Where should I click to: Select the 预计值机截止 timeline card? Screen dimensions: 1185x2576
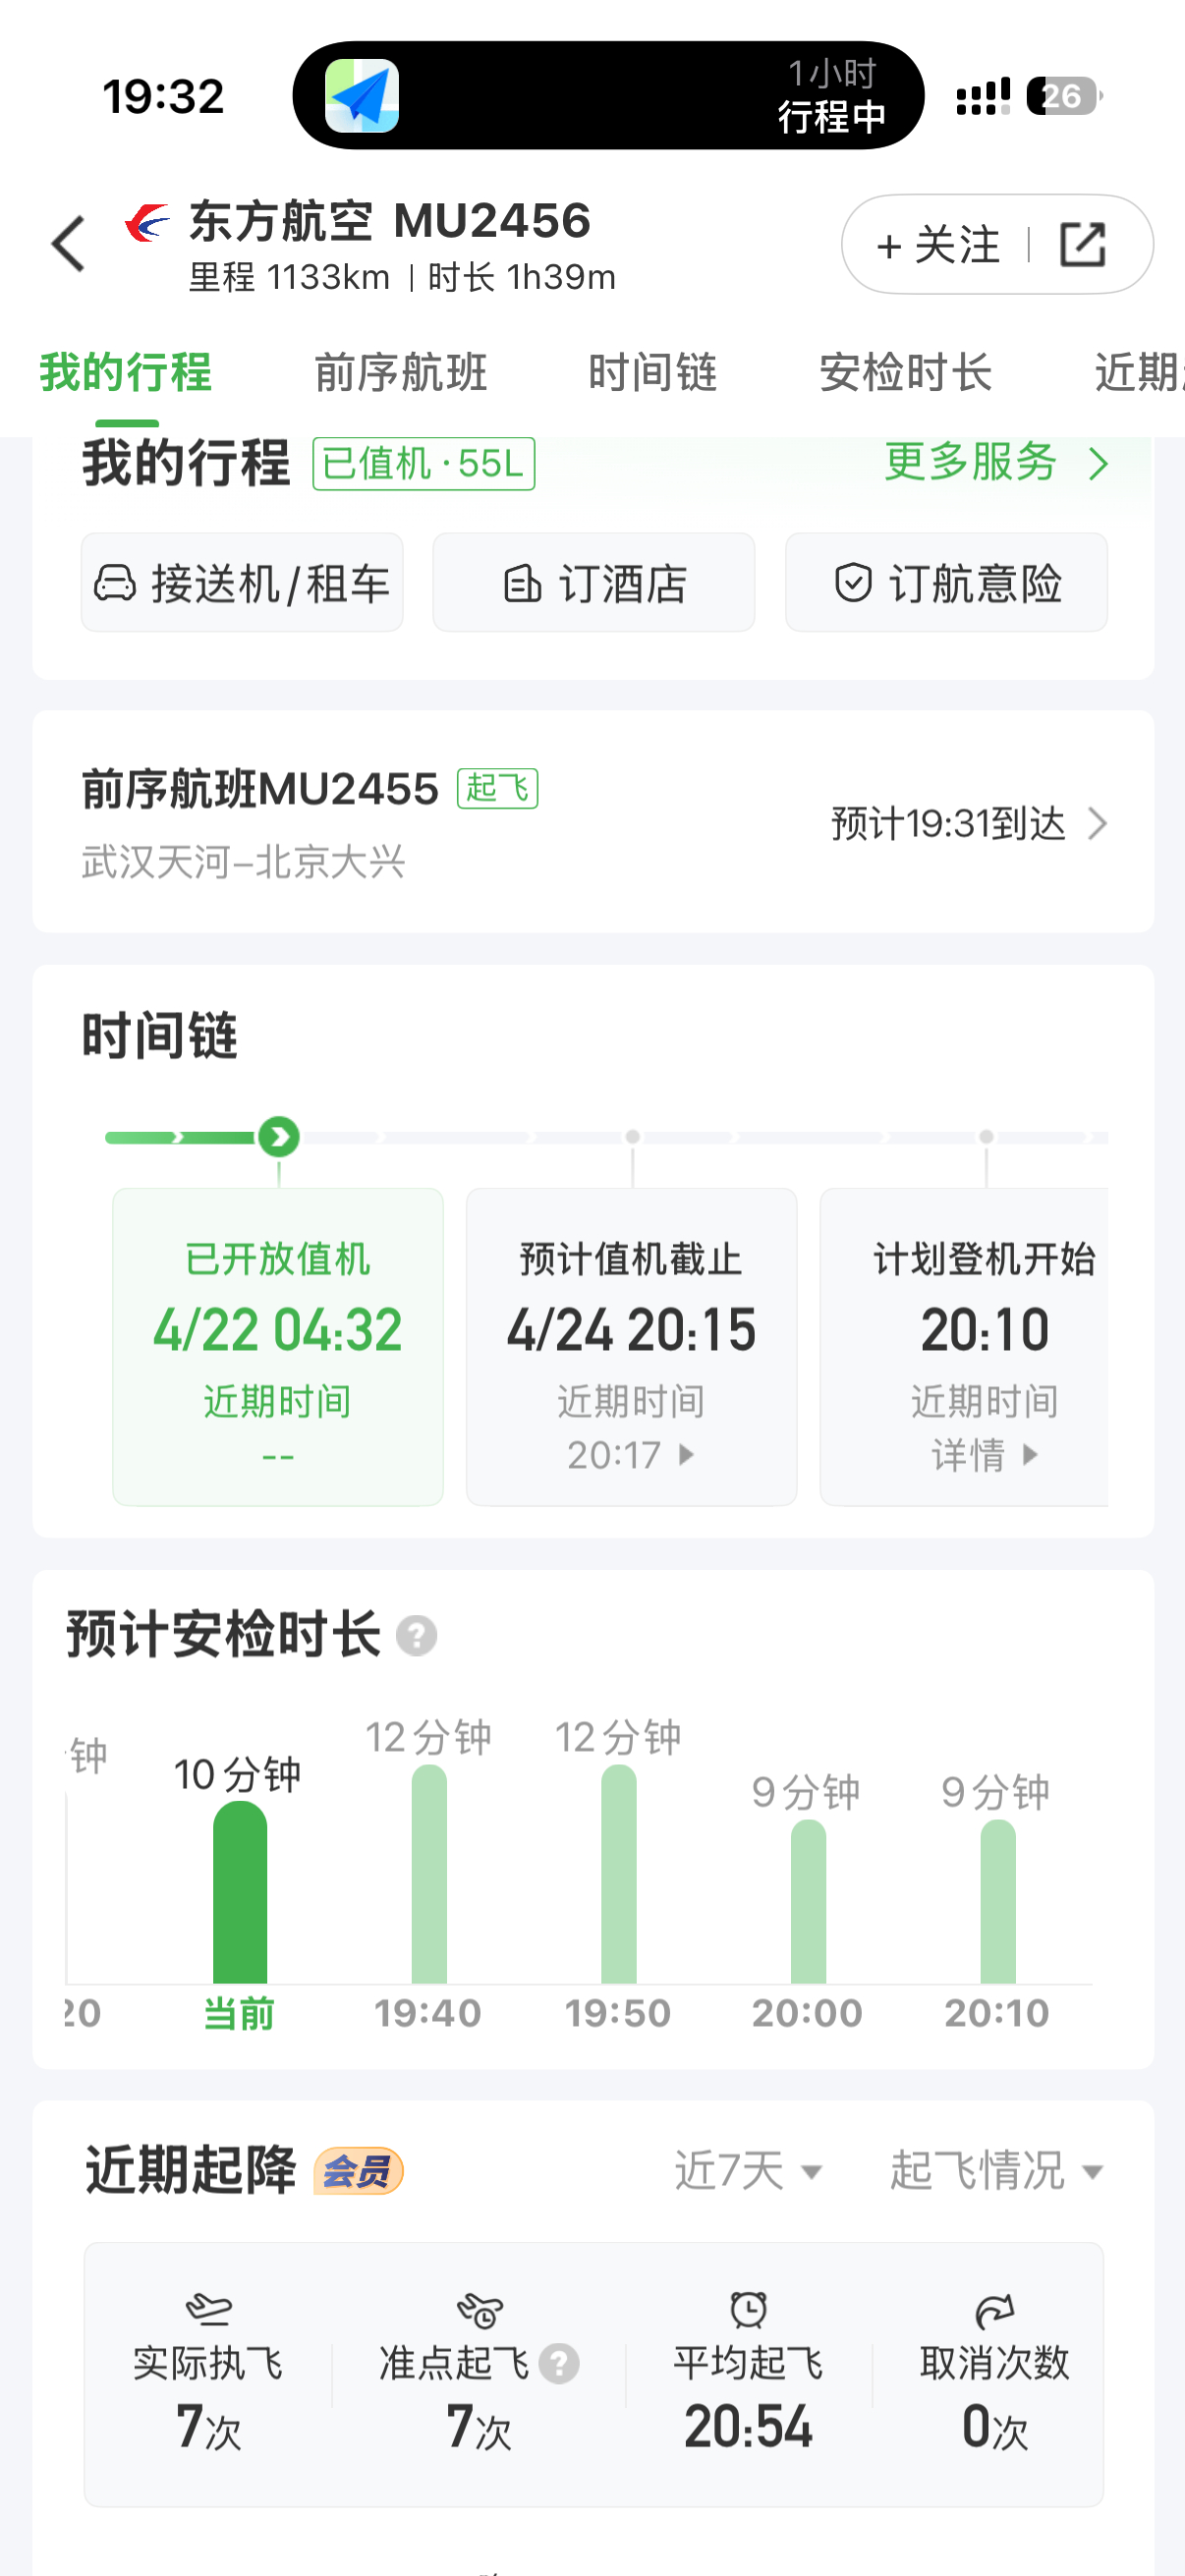(631, 1347)
